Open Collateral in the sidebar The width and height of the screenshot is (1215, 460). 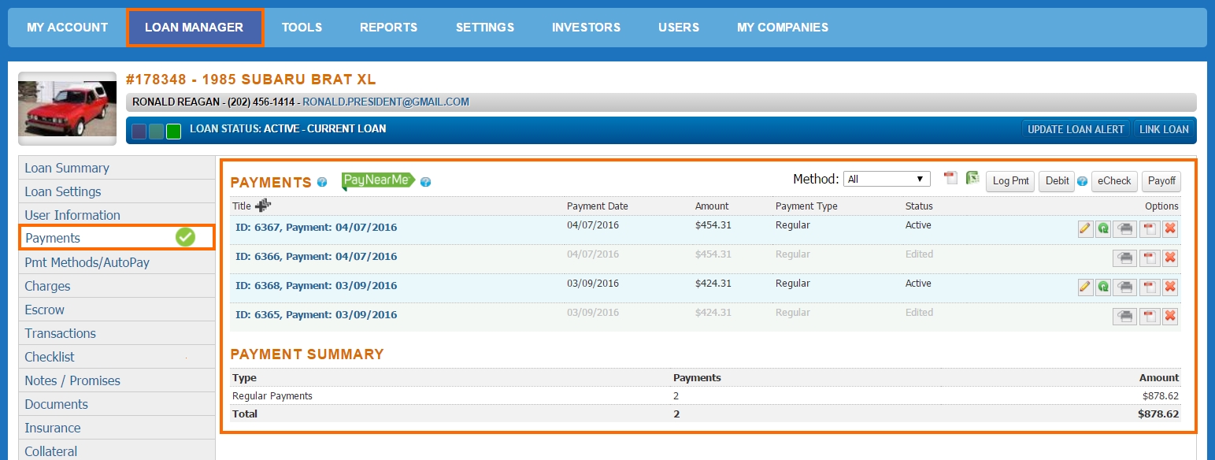[117, 451]
